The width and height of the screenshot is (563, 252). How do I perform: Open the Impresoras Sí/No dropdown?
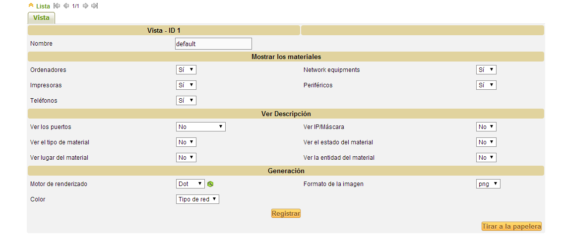(186, 85)
